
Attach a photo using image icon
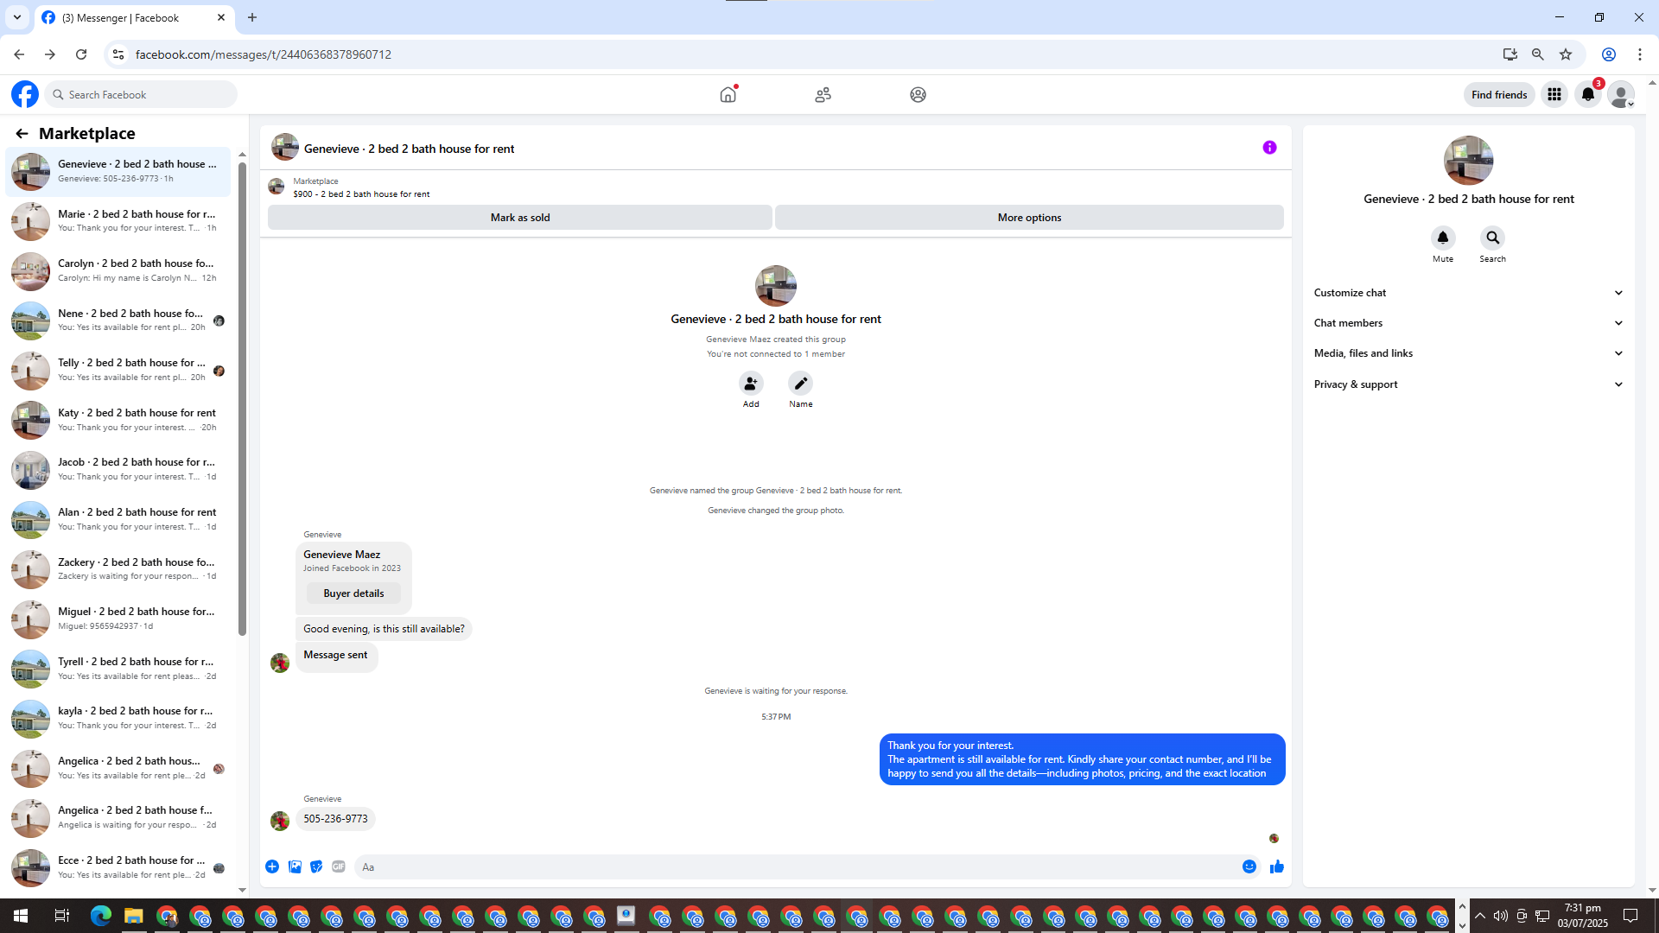point(295,866)
